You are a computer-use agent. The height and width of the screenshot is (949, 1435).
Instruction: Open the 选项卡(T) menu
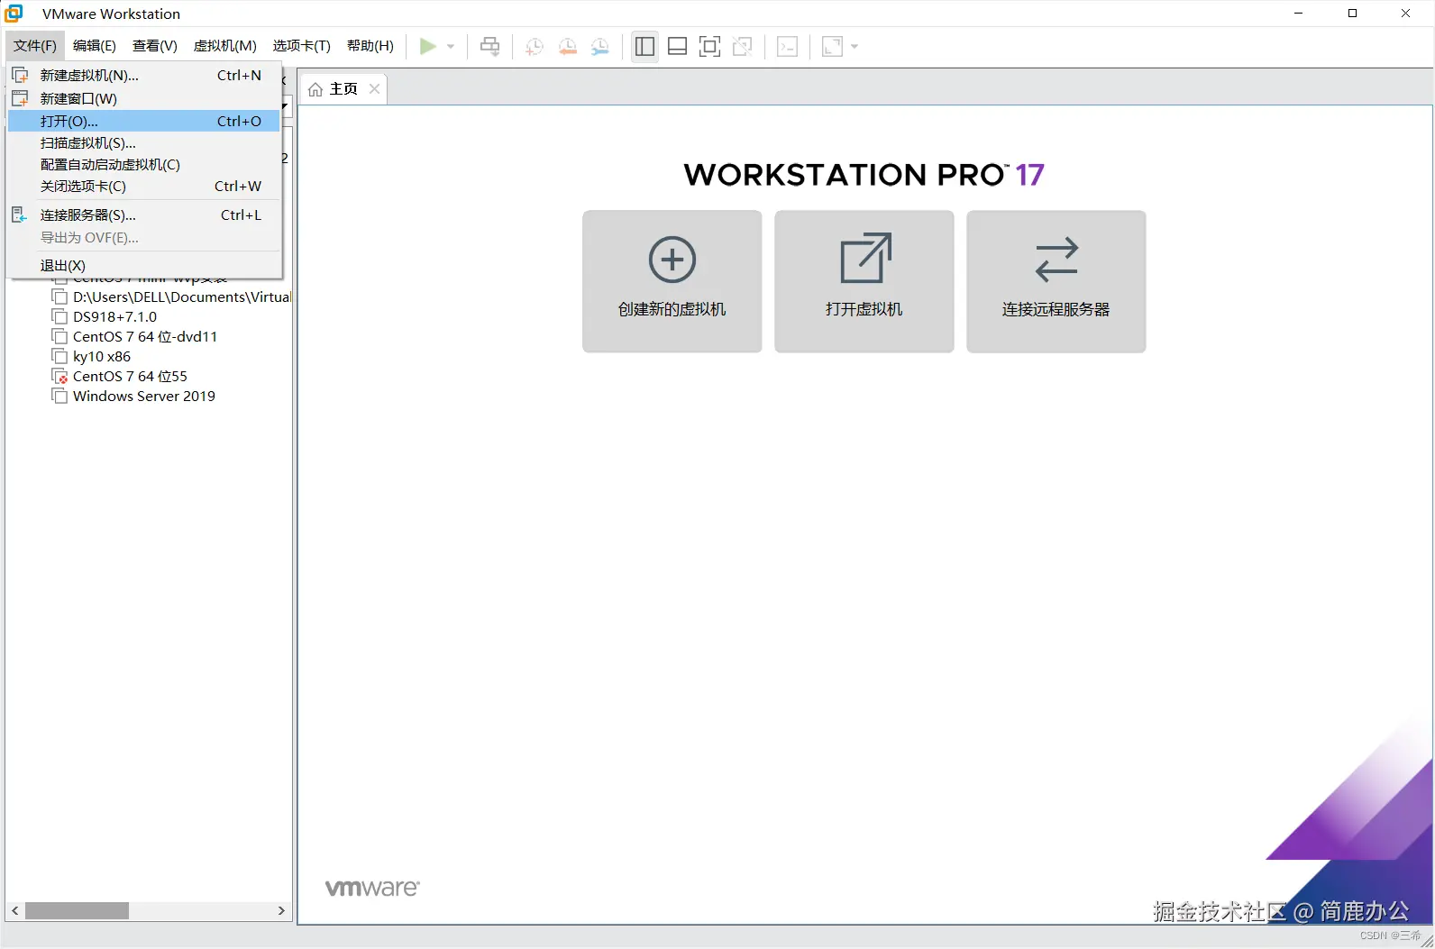click(302, 46)
